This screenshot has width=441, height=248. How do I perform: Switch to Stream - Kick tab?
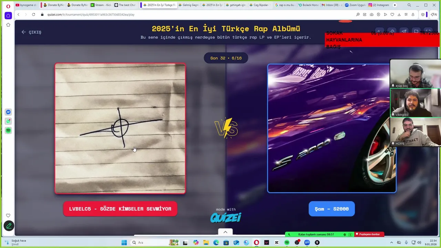pos(101,5)
